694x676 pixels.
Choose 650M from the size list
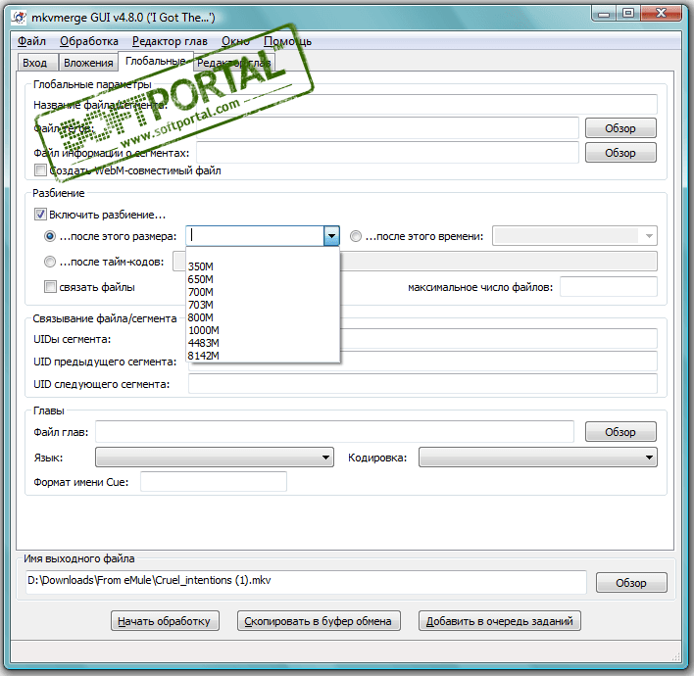[x=263, y=279]
